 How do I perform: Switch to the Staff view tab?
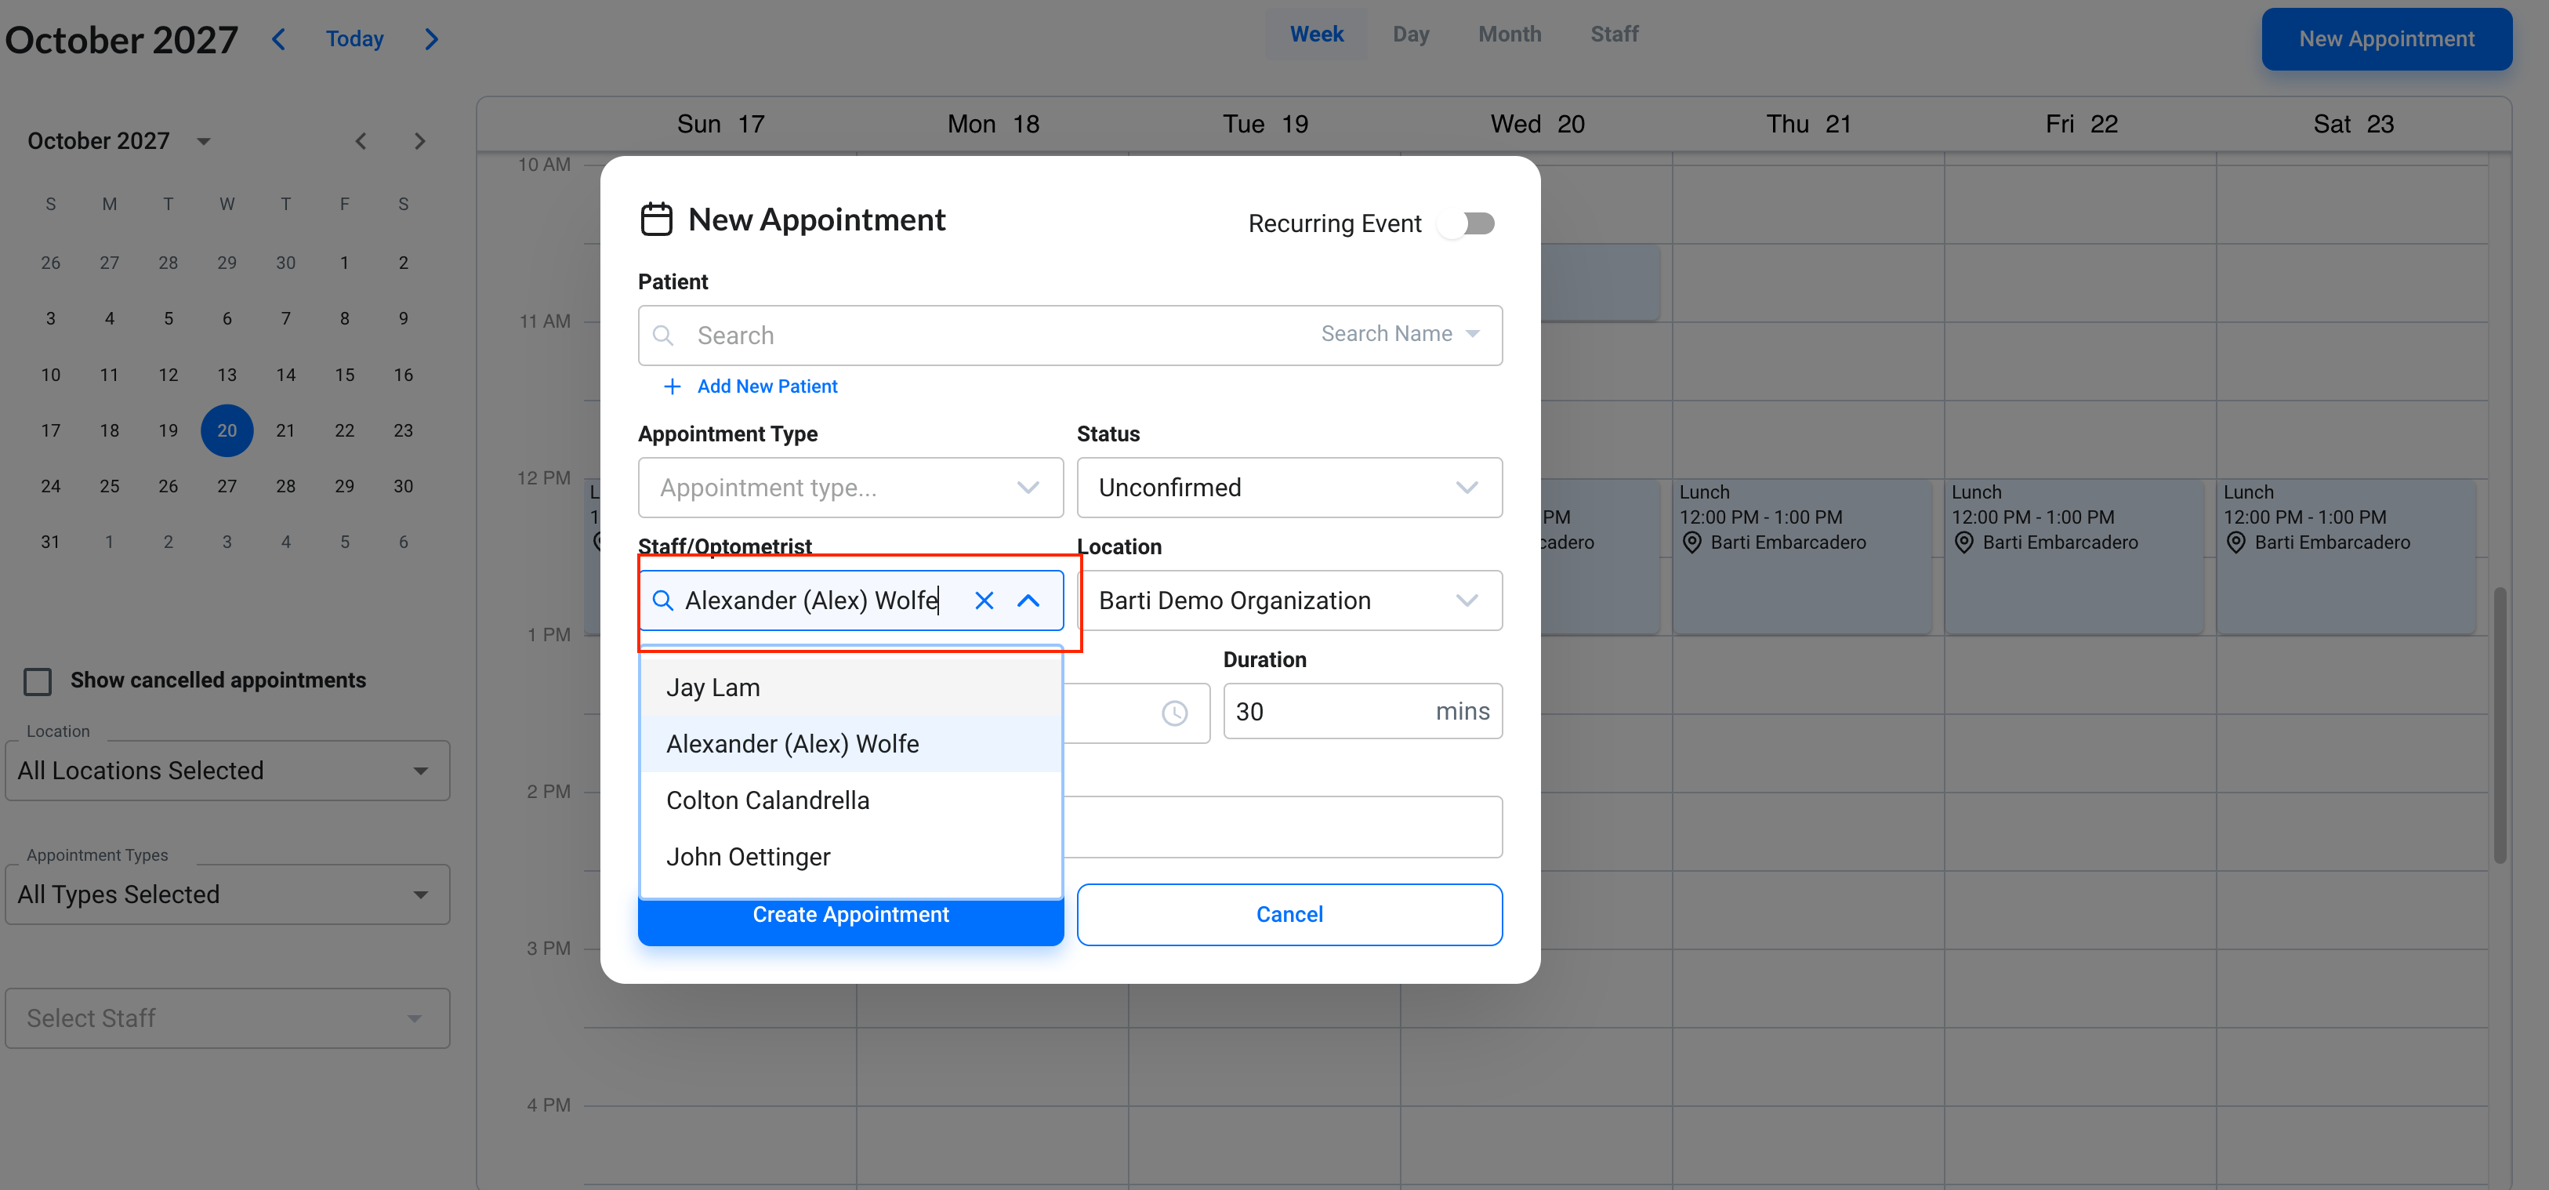(1614, 34)
